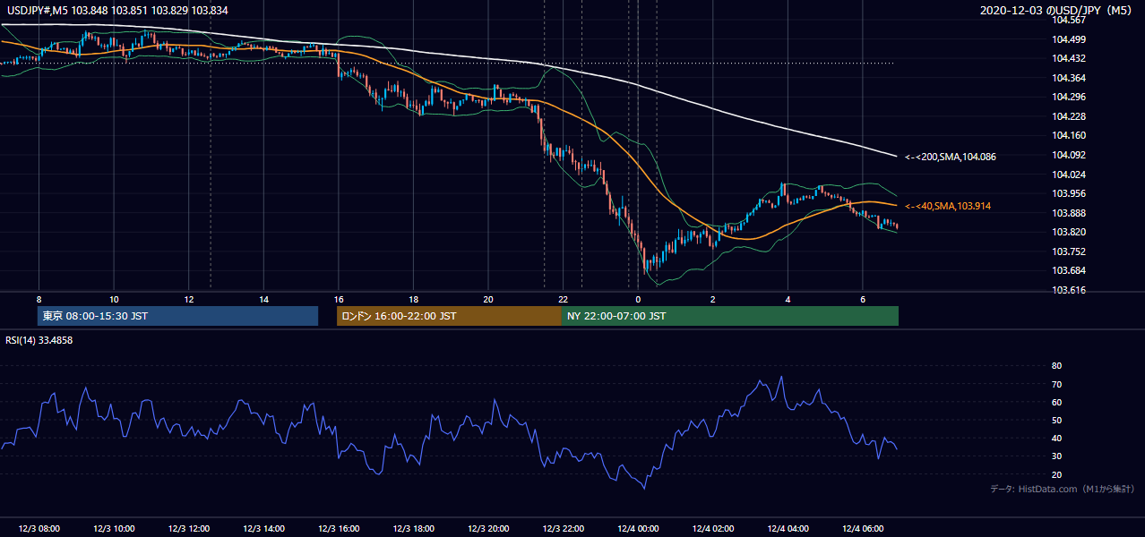Click price level 103.820 on price axis
This screenshot has width=1145, height=537.
point(1069,232)
